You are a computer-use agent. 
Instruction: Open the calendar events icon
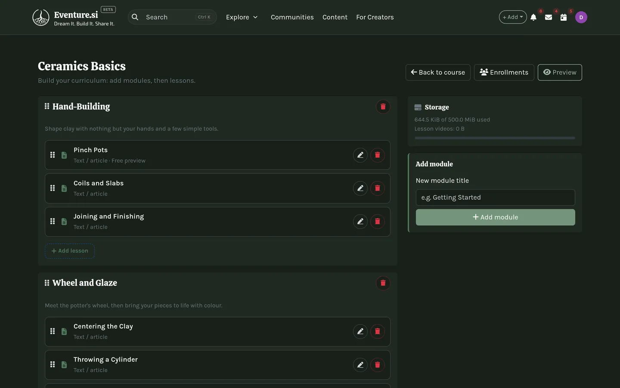(564, 17)
